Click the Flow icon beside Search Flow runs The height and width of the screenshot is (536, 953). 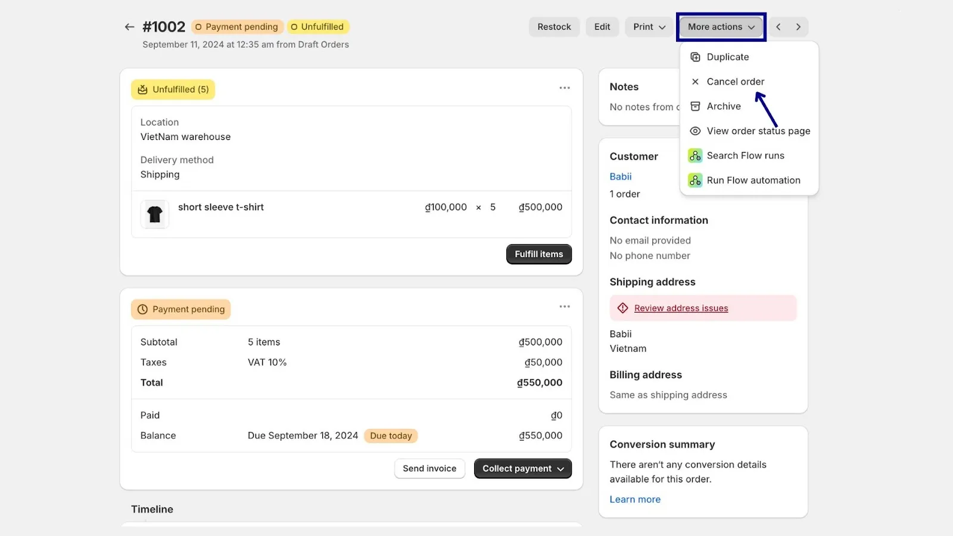click(x=695, y=155)
